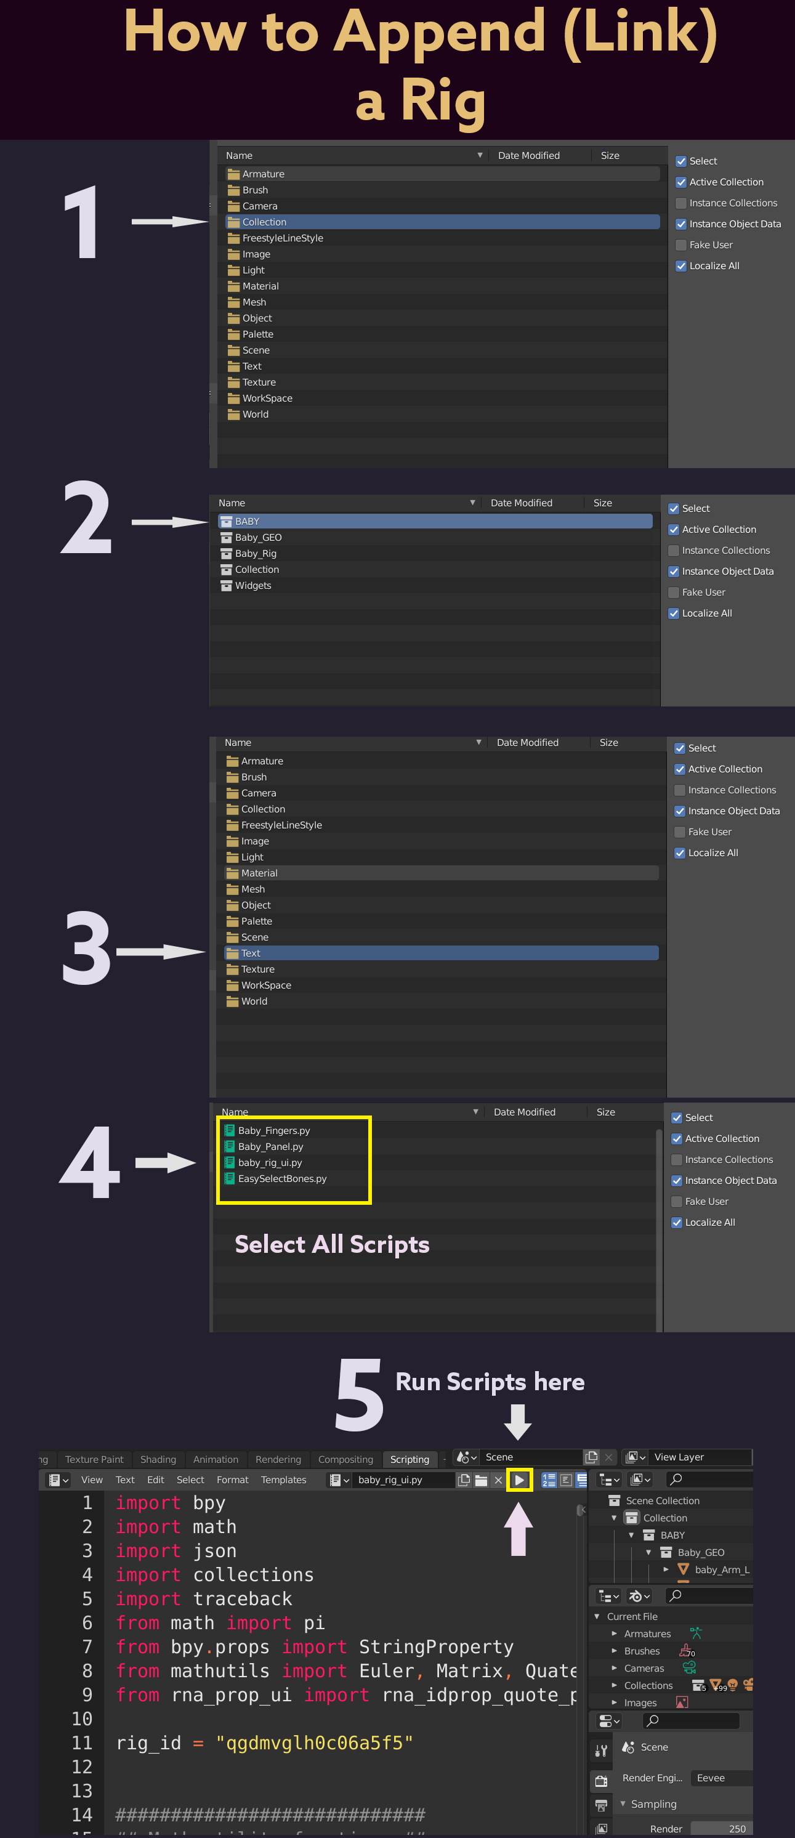The width and height of the screenshot is (795, 1838).
Task: Switch to the Shading workspace tab
Action: pyautogui.click(x=158, y=1459)
